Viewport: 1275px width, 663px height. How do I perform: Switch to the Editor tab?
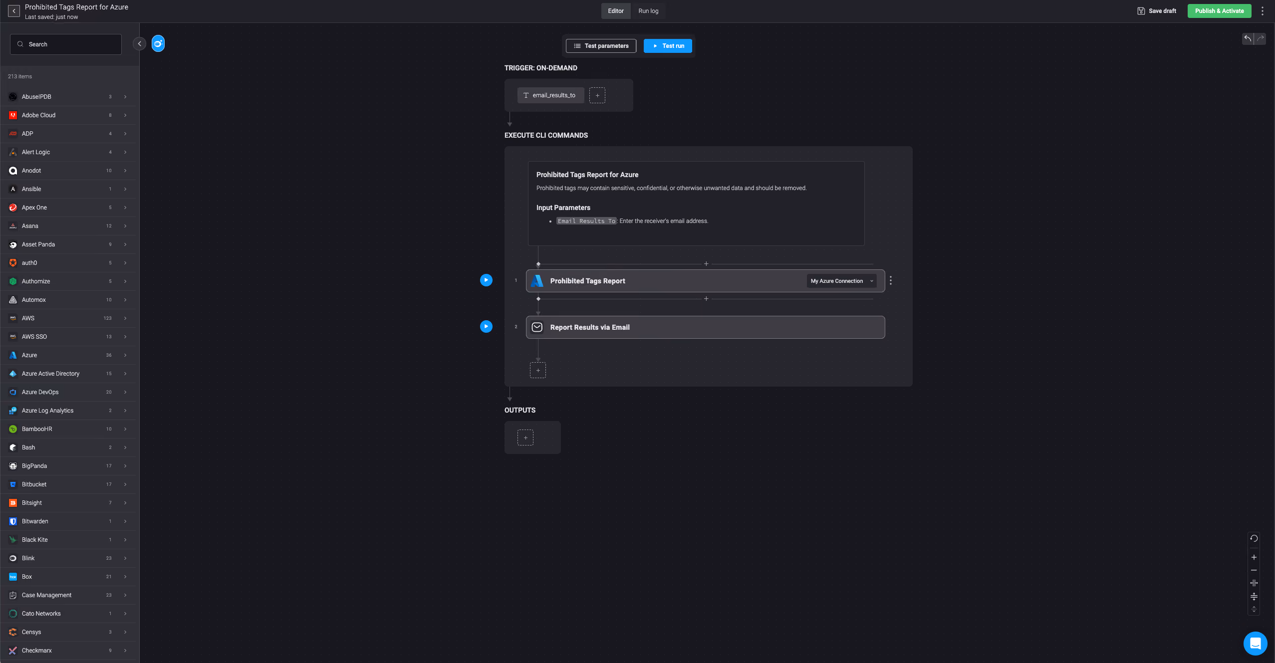coord(616,11)
